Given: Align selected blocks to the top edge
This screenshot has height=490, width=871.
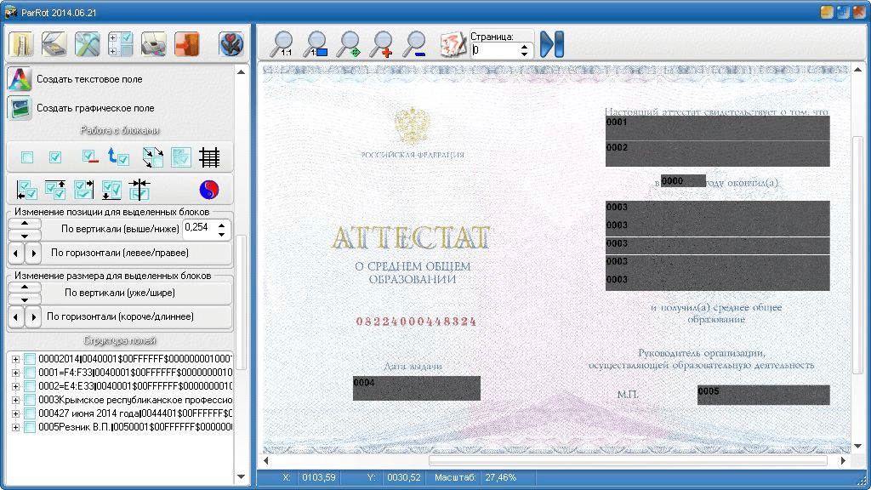Looking at the screenshot, I should click(x=55, y=190).
